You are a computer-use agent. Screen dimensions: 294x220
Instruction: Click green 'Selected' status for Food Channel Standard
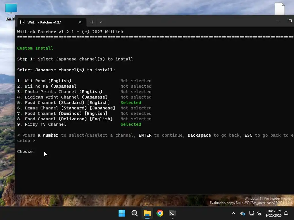point(131,103)
